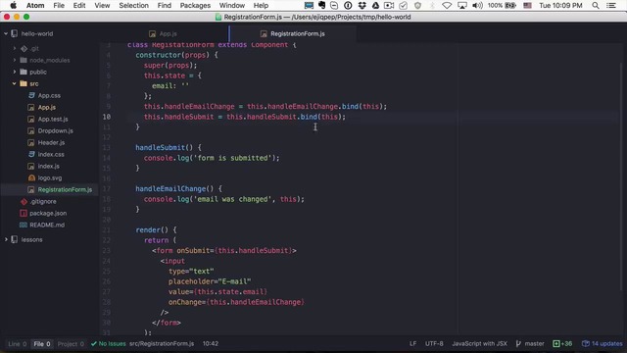The width and height of the screenshot is (627, 353).
Task: Expand the lessons project folder
Action: click(x=6, y=239)
